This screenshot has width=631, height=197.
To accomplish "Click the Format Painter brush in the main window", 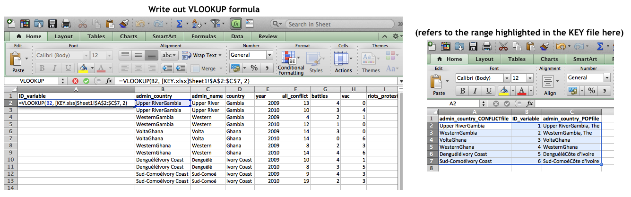I will point(124,24).
